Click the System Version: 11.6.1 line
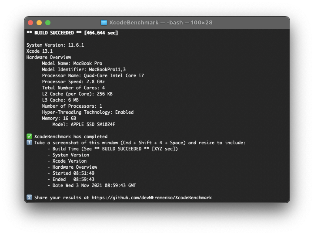This screenshot has height=235, width=314. click(55, 45)
